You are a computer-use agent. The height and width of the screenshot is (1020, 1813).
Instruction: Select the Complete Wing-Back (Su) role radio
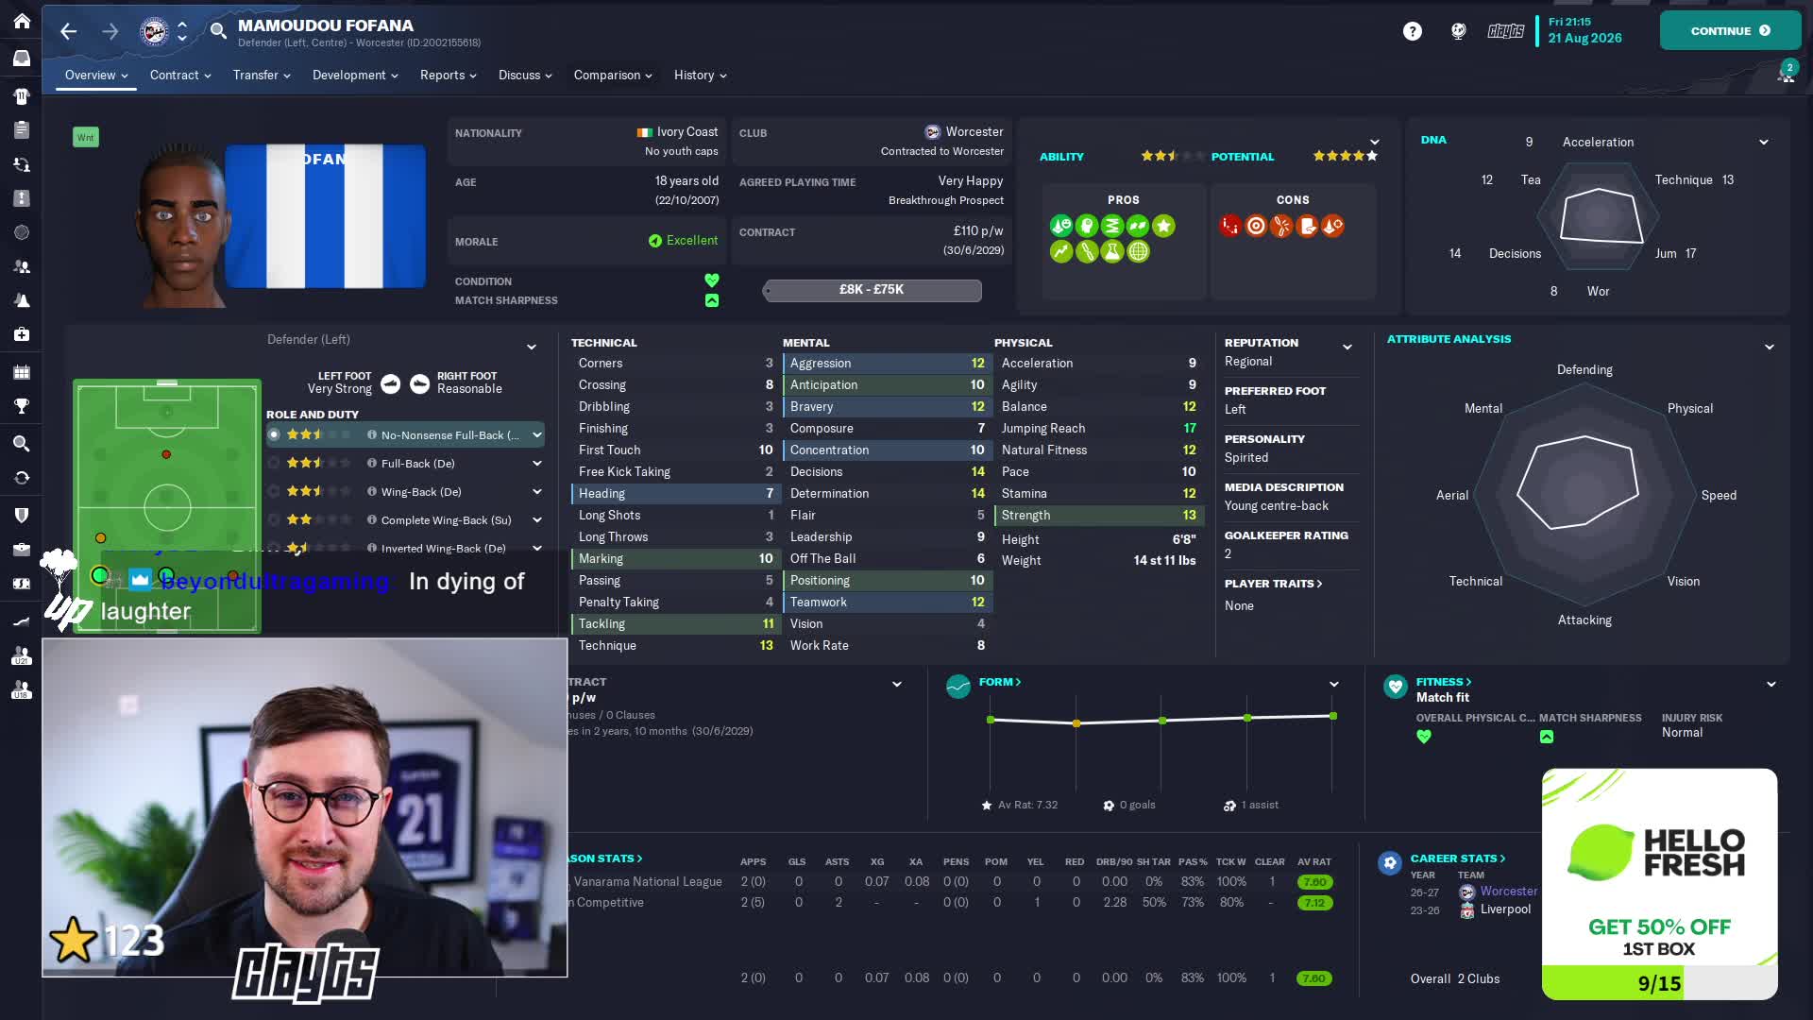pyautogui.click(x=274, y=519)
